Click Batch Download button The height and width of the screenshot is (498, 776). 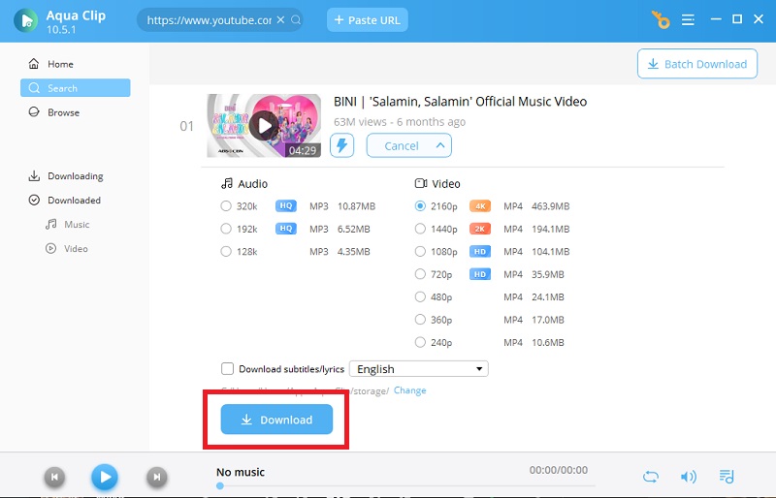pyautogui.click(x=697, y=64)
